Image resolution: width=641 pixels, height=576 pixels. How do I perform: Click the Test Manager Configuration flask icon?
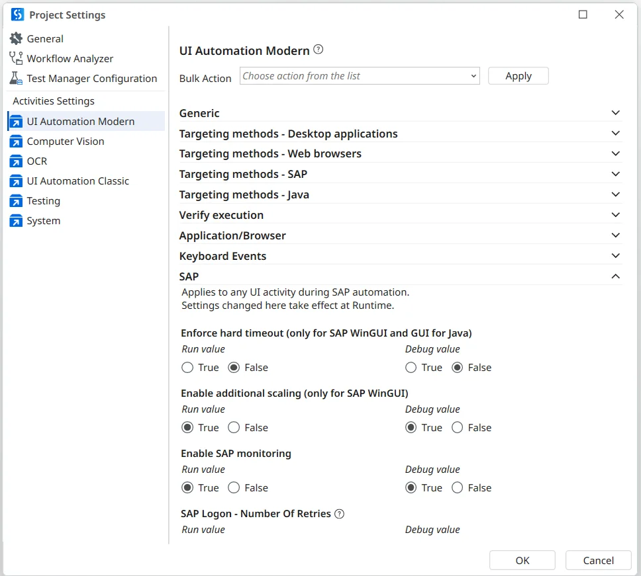(x=16, y=78)
